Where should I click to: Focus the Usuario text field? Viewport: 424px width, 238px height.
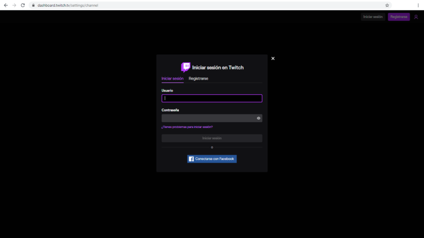click(212, 98)
